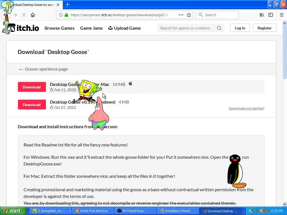Viewport: 287px width, 215px height.
Task: Show site information icon in address bar
Action: [x=61, y=15]
